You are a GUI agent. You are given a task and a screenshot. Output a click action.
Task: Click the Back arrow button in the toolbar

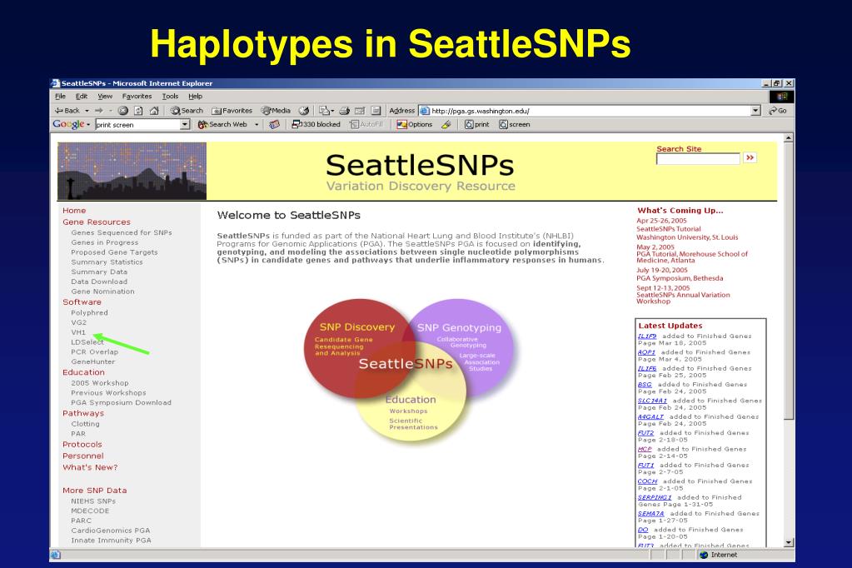[67, 110]
